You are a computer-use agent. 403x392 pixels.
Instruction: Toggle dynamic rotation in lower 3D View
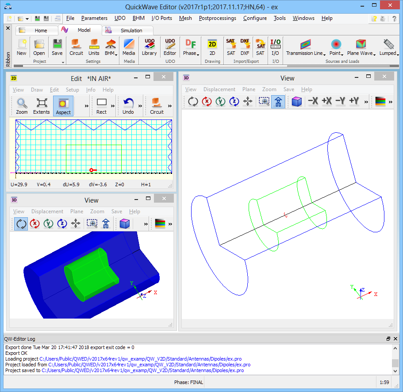point(21,224)
